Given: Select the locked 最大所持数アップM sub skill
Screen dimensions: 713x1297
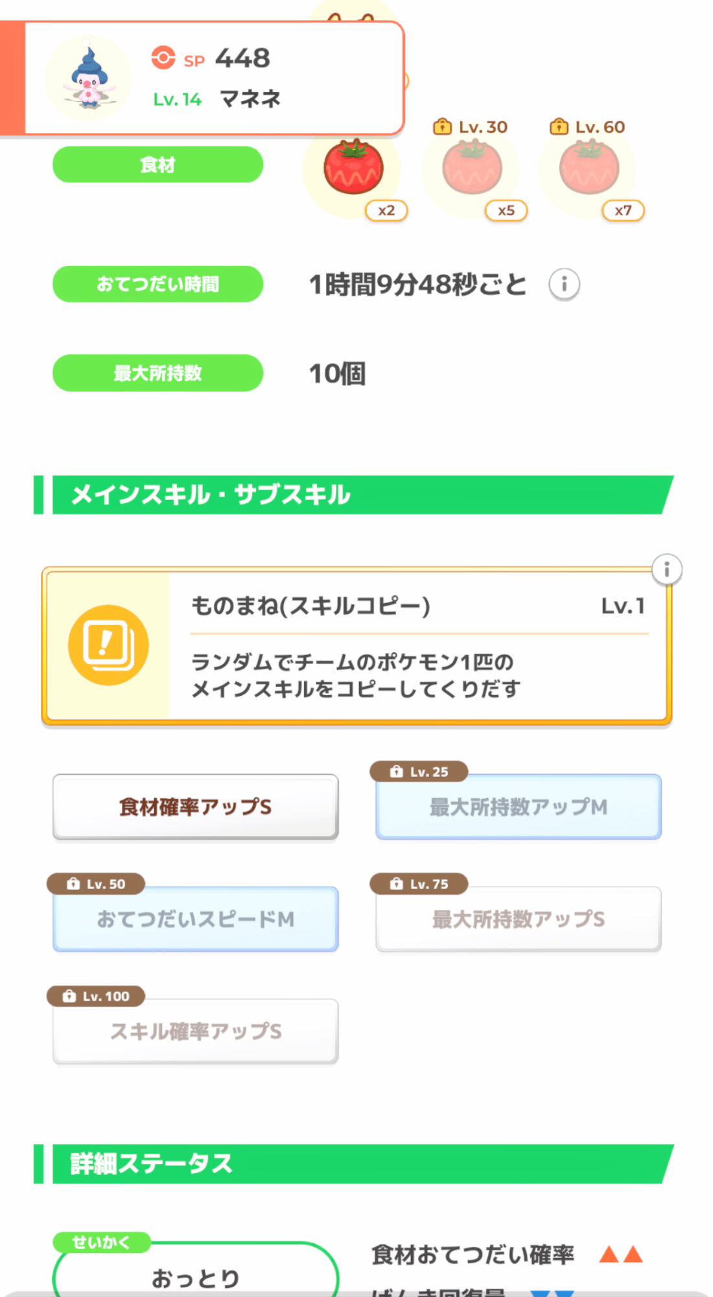Looking at the screenshot, I should point(519,807).
